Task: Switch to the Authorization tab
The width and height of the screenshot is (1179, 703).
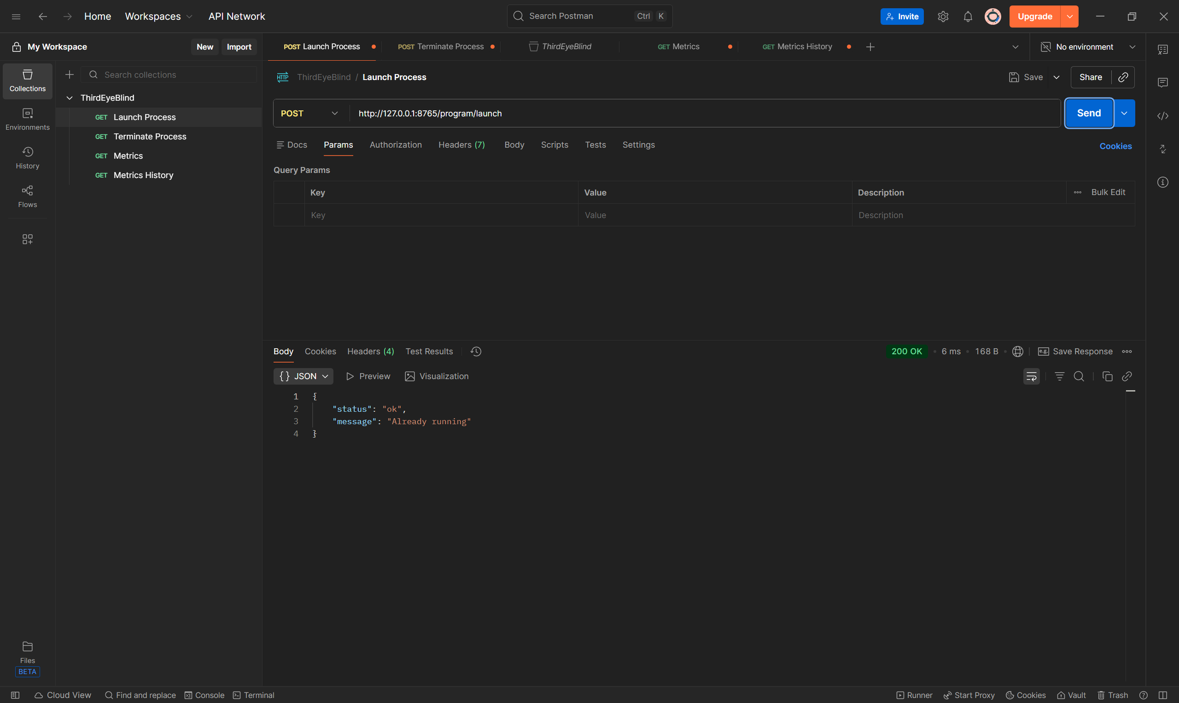Action: click(395, 145)
